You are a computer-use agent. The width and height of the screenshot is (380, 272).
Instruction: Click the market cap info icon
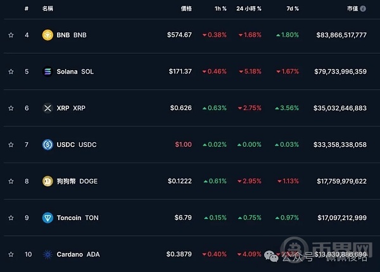coord(363,9)
